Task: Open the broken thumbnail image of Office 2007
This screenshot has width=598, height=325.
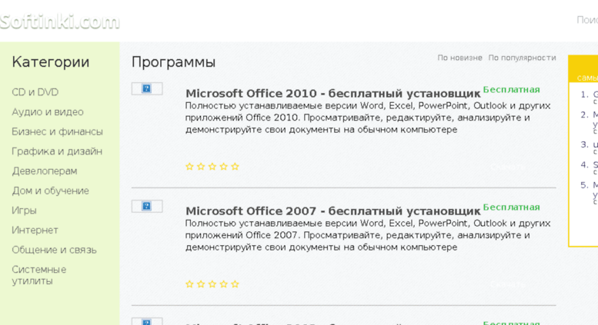Action: click(147, 206)
